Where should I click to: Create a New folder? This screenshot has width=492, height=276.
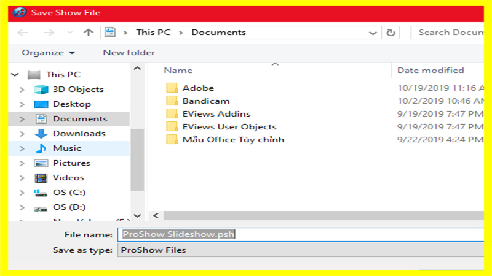[129, 53]
